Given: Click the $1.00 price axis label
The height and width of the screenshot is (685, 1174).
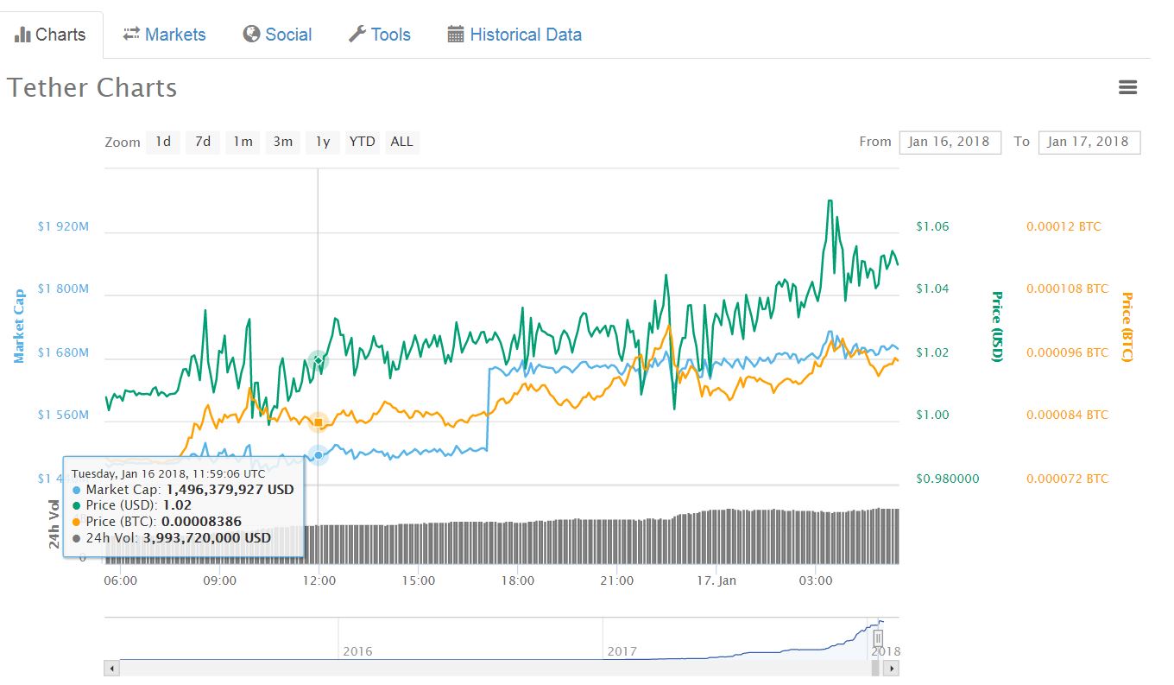Looking at the screenshot, I should pos(932,415).
